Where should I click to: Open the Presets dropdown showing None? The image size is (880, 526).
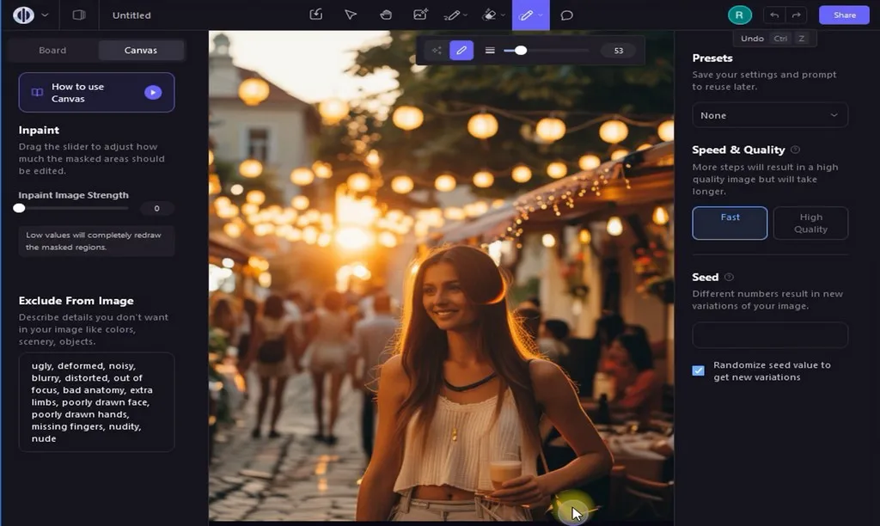click(769, 114)
